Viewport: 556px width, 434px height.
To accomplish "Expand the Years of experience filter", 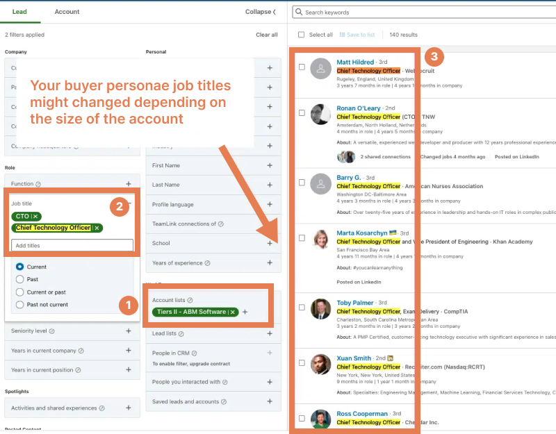I will pyautogui.click(x=270, y=262).
